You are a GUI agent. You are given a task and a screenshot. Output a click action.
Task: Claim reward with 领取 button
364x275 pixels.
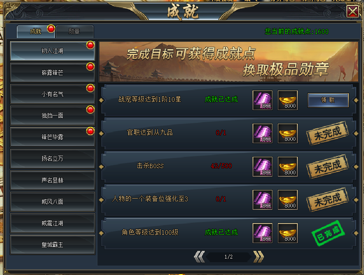(x=328, y=100)
